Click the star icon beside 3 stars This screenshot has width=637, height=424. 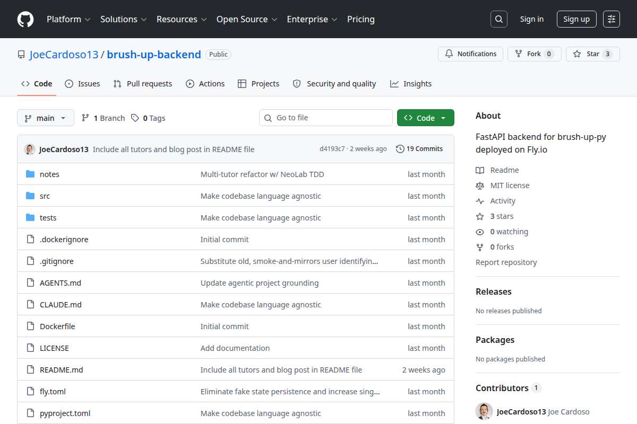pos(480,216)
